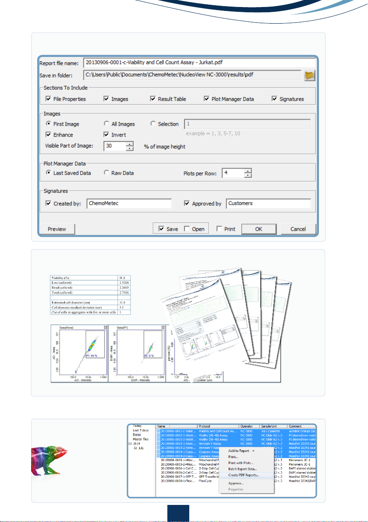Click Create PDF Reports... menu item
Image resolution: width=368 pixels, height=522 pixels.
(x=246, y=475)
